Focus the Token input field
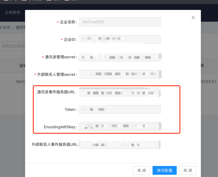Viewport: 218px width, 177px height. (120, 109)
